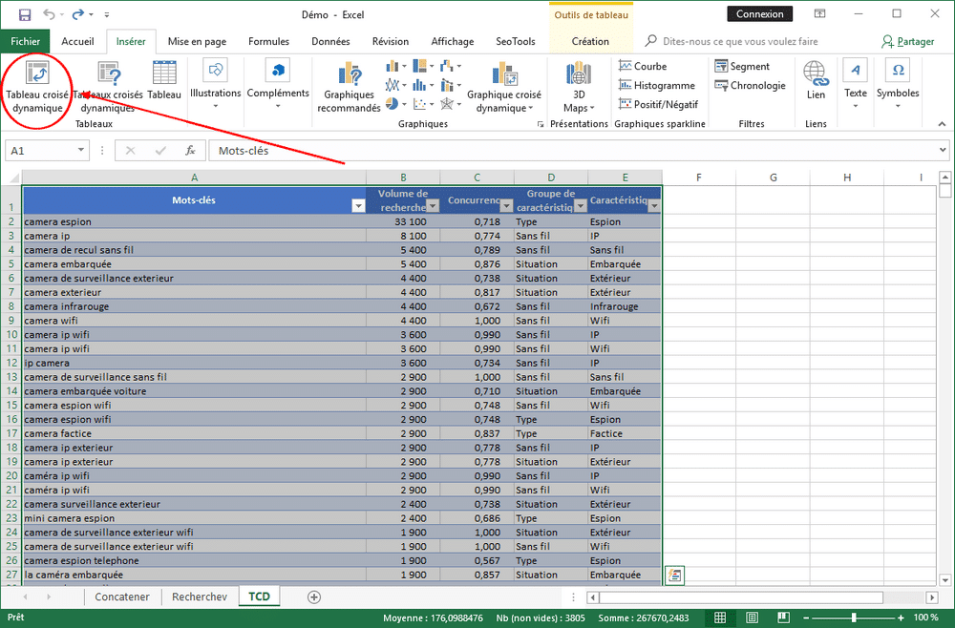
Task: Switch to the Concatener sheet
Action: pos(122,597)
